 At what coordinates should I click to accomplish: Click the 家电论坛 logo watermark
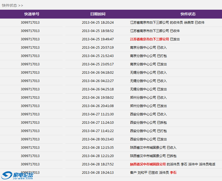[x=17, y=175]
